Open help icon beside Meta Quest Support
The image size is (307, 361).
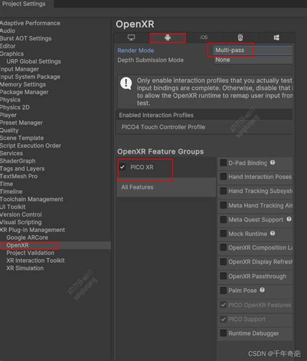289,219
